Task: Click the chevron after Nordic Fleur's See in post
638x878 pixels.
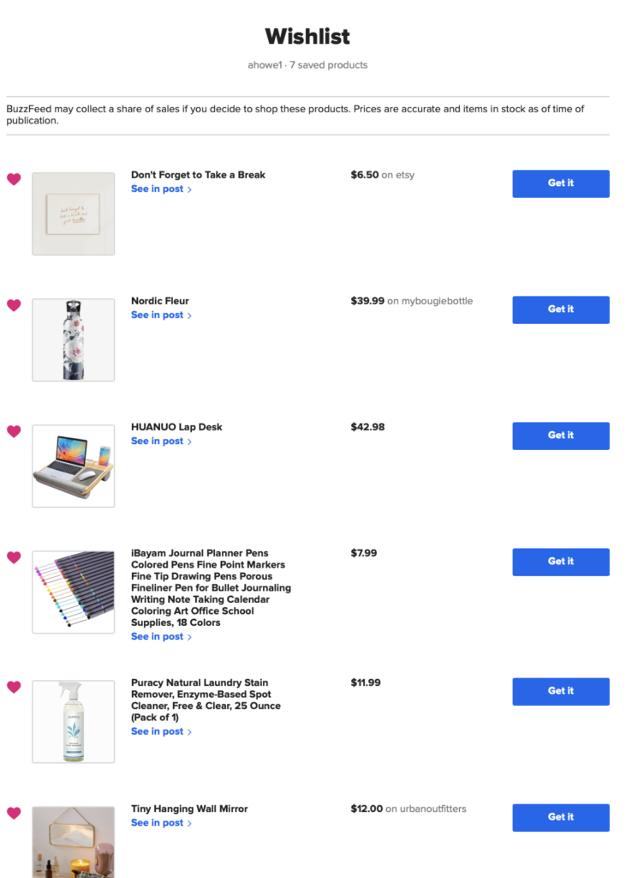Action: (189, 316)
